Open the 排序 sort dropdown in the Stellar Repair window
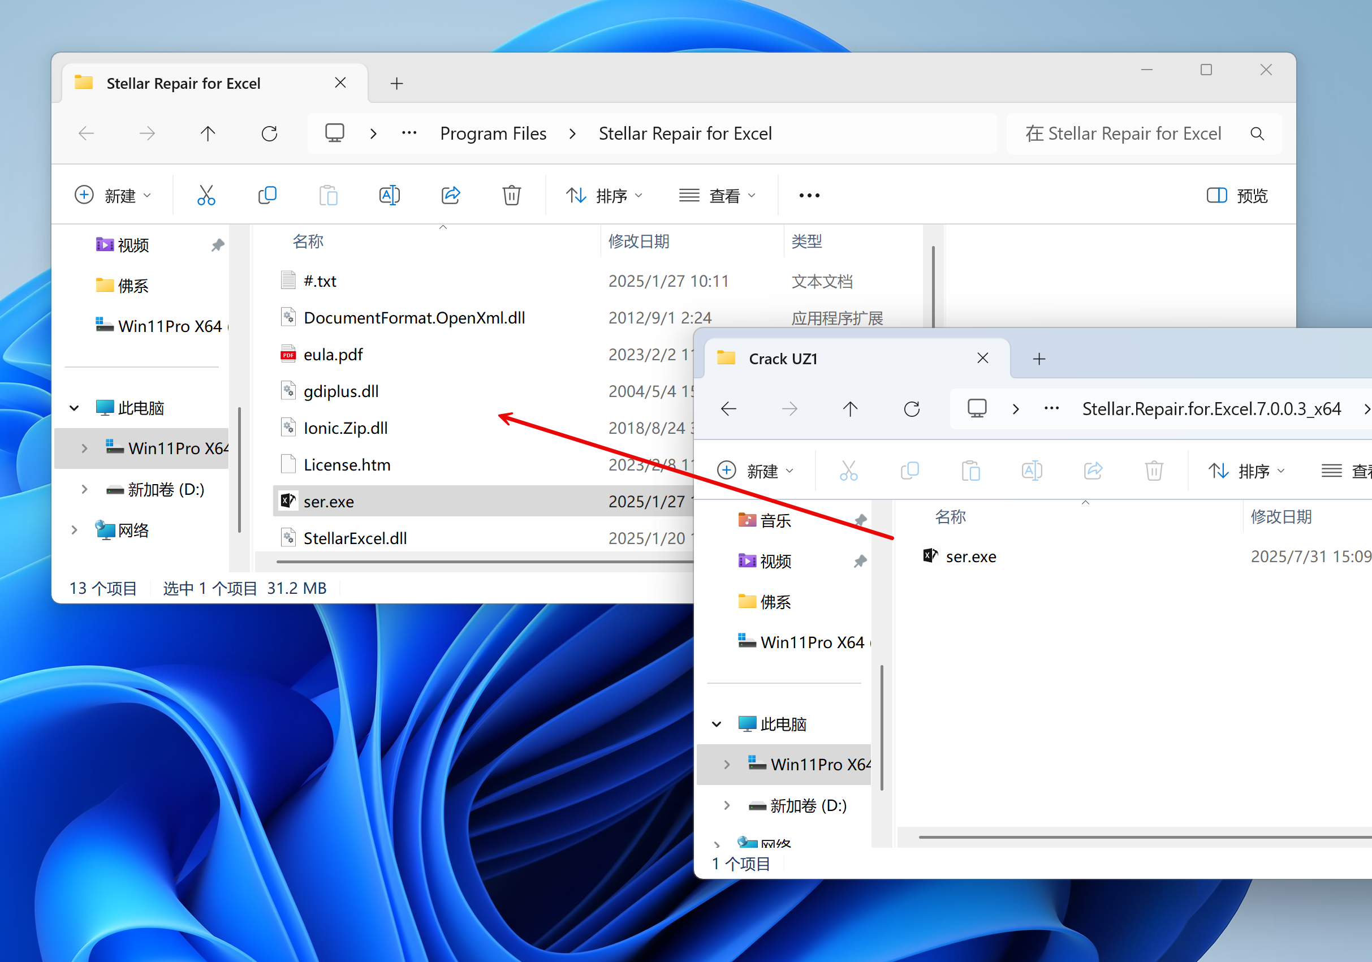 point(605,195)
